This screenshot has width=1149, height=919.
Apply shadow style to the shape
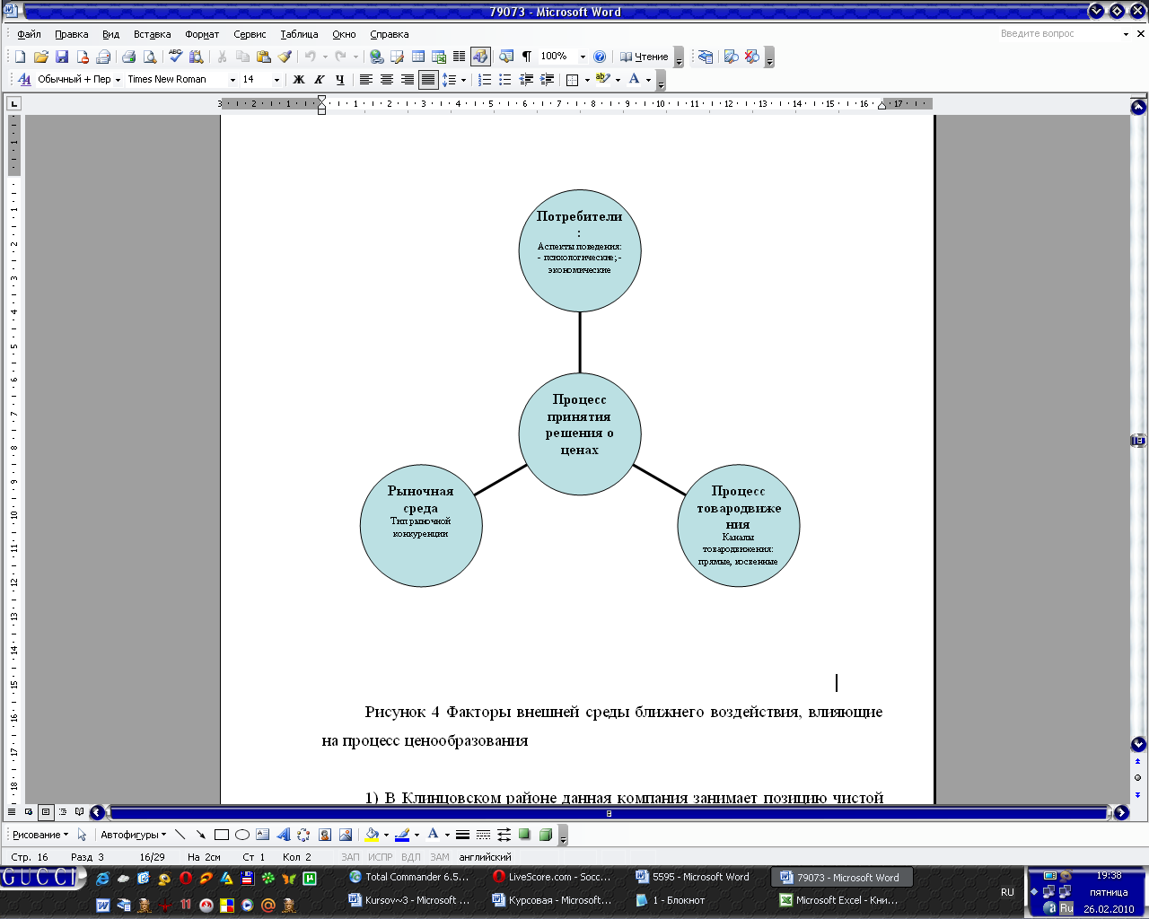click(x=524, y=835)
